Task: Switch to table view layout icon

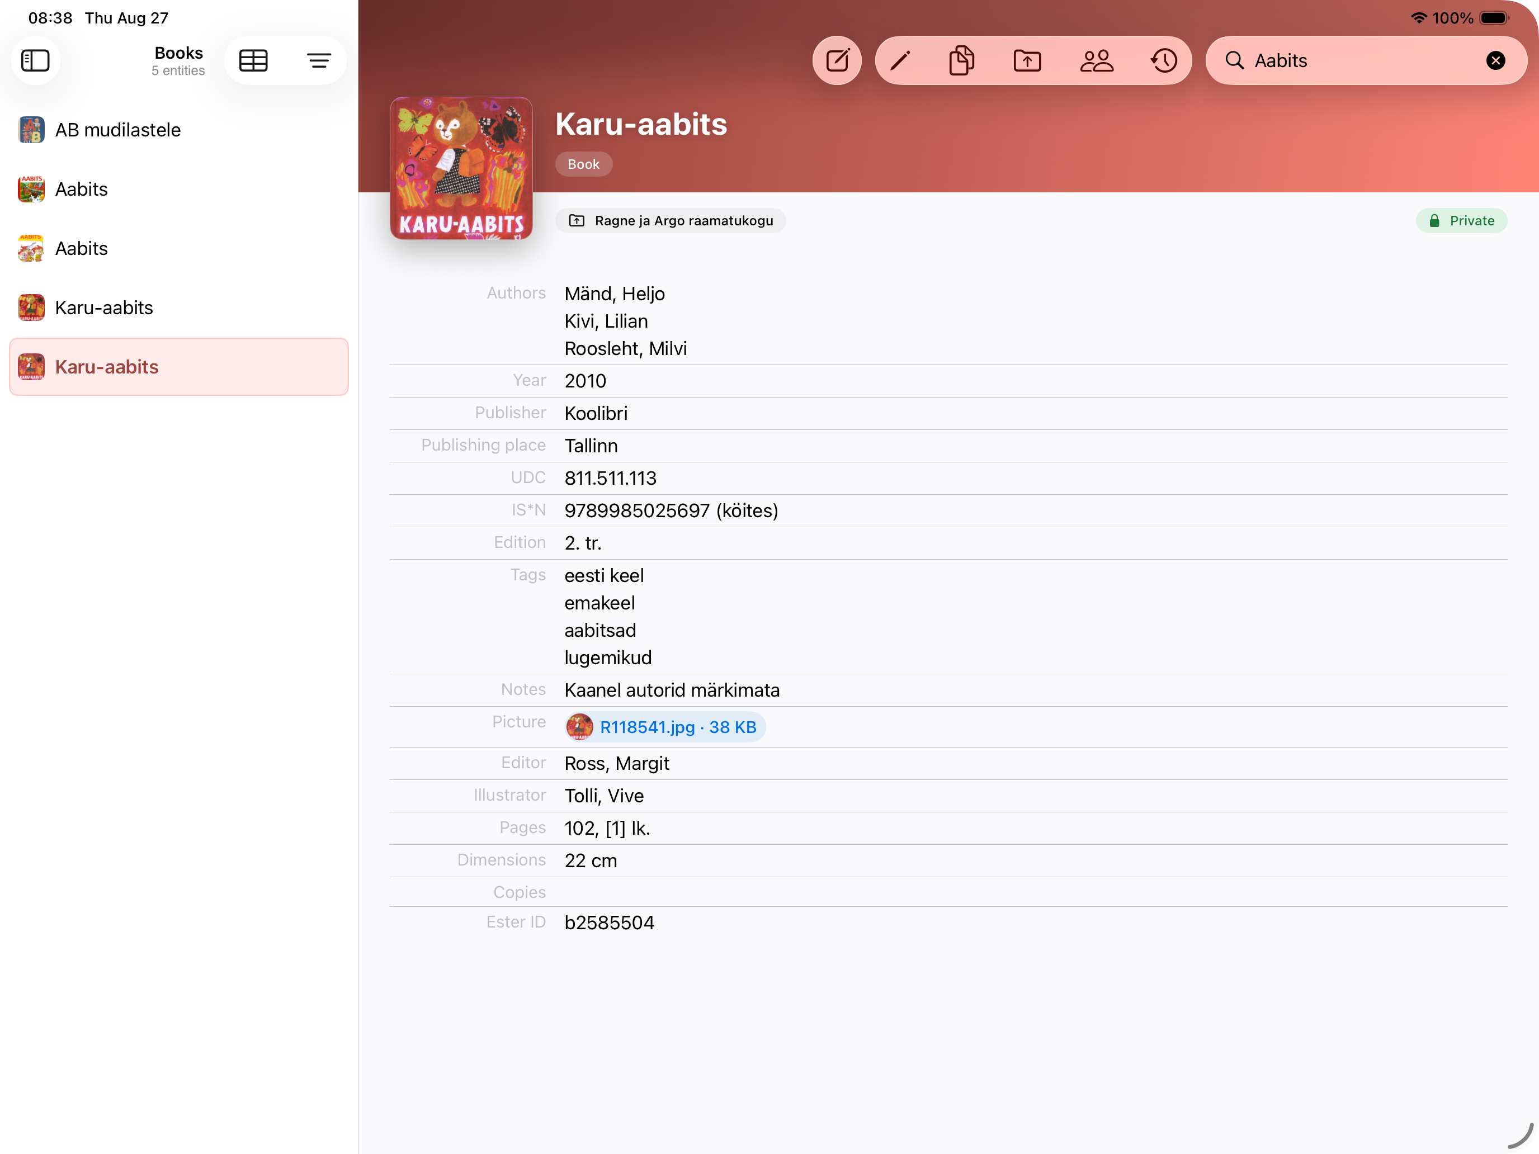Action: (x=253, y=60)
